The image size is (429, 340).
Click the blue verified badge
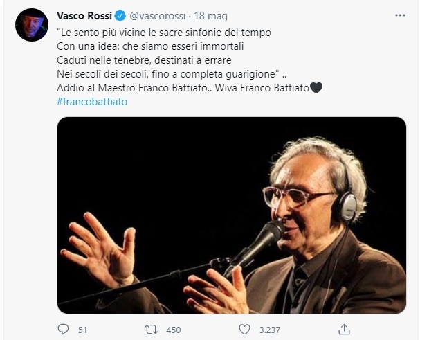pos(120,16)
